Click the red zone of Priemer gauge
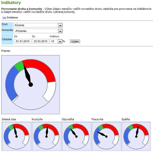The height and width of the screenshot is (153, 153). point(43,67)
